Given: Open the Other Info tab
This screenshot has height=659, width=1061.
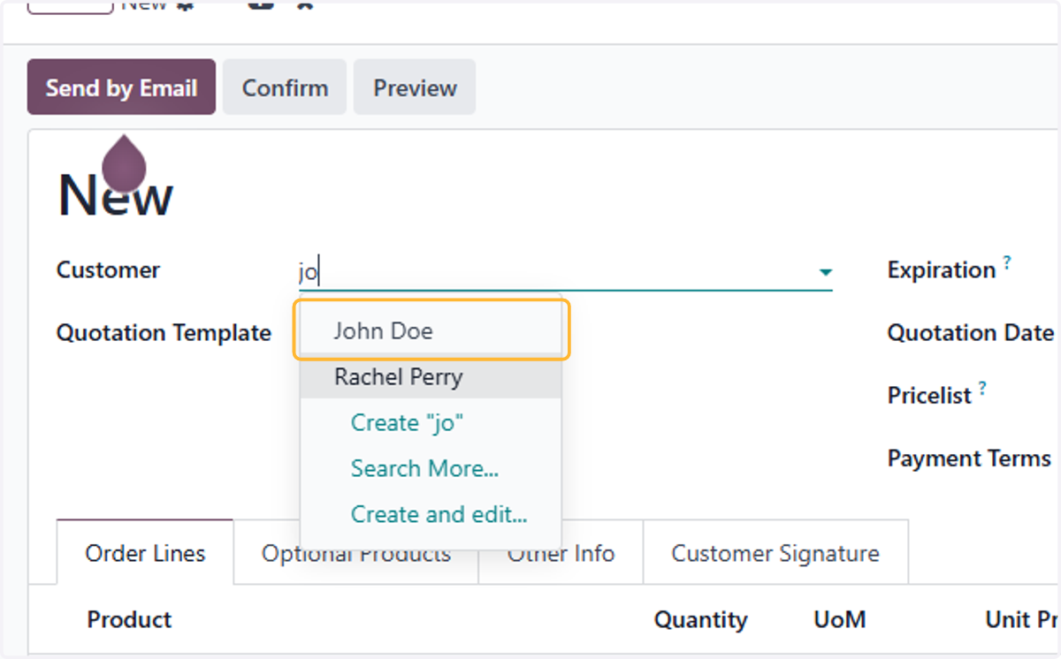Looking at the screenshot, I should pyautogui.click(x=561, y=553).
